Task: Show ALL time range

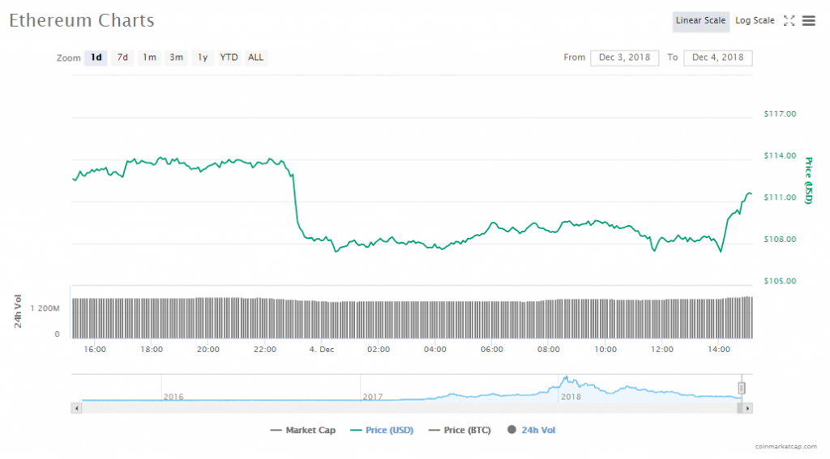Action: pyautogui.click(x=255, y=57)
